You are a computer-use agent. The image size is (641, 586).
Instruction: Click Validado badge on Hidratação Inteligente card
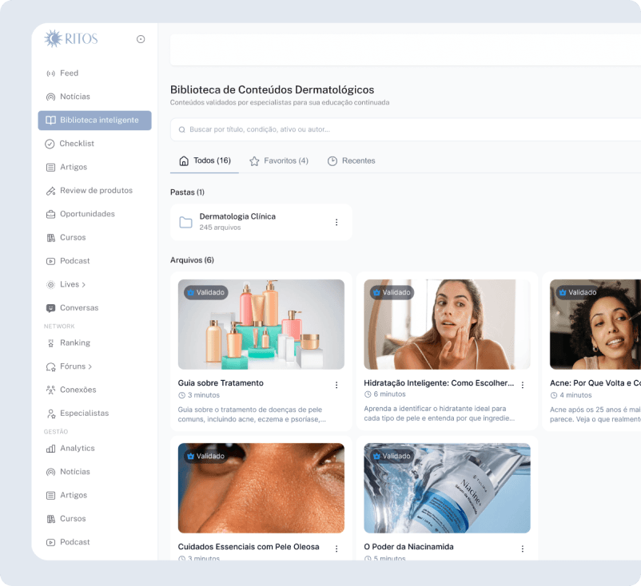[392, 292]
